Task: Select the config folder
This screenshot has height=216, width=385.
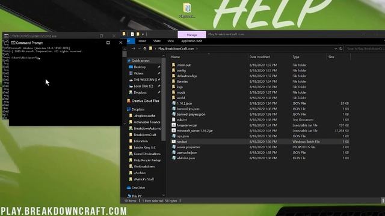Action: coord(181,71)
